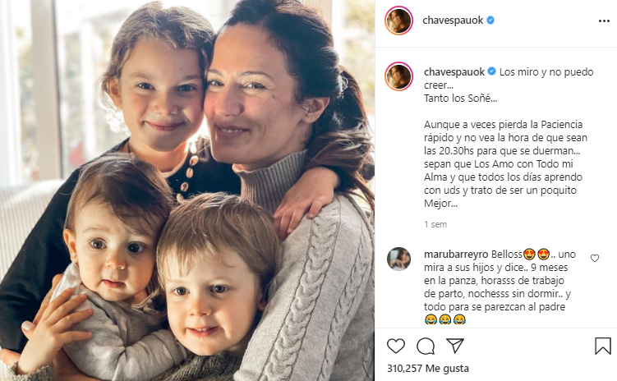Open the chavespauok header profile picture
Viewport: 617px width, 381px height.
click(398, 21)
